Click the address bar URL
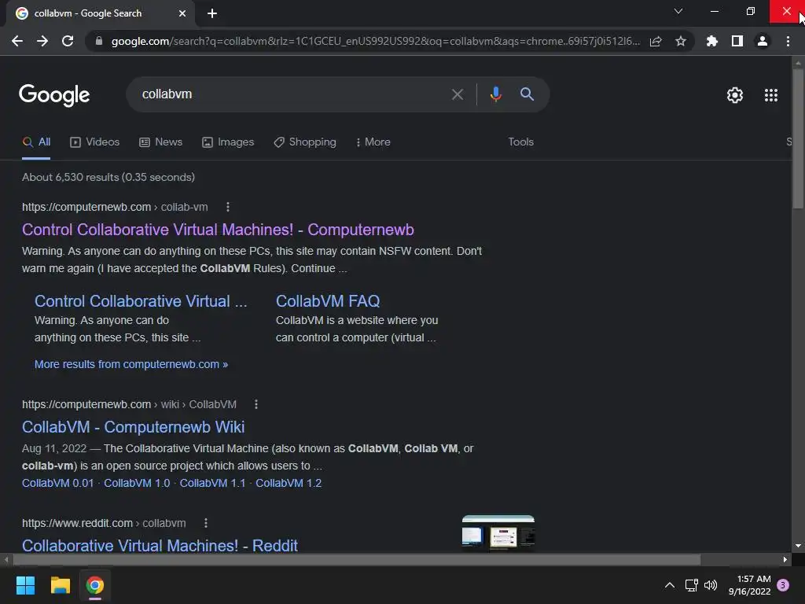 tap(376, 41)
